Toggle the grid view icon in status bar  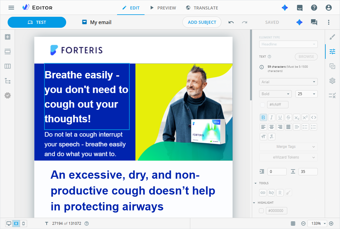(293, 224)
